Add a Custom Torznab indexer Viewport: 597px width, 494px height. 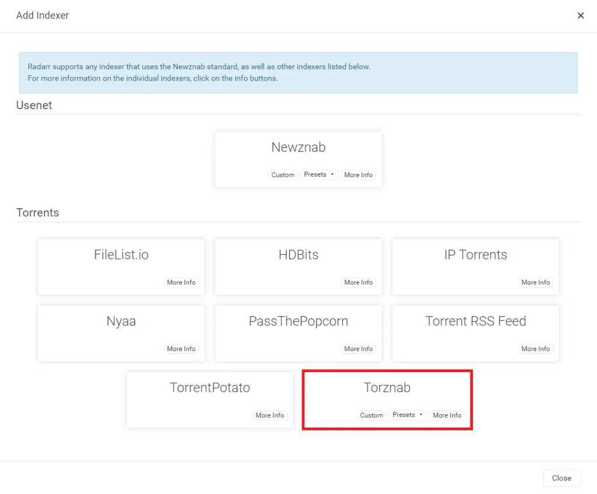click(371, 415)
